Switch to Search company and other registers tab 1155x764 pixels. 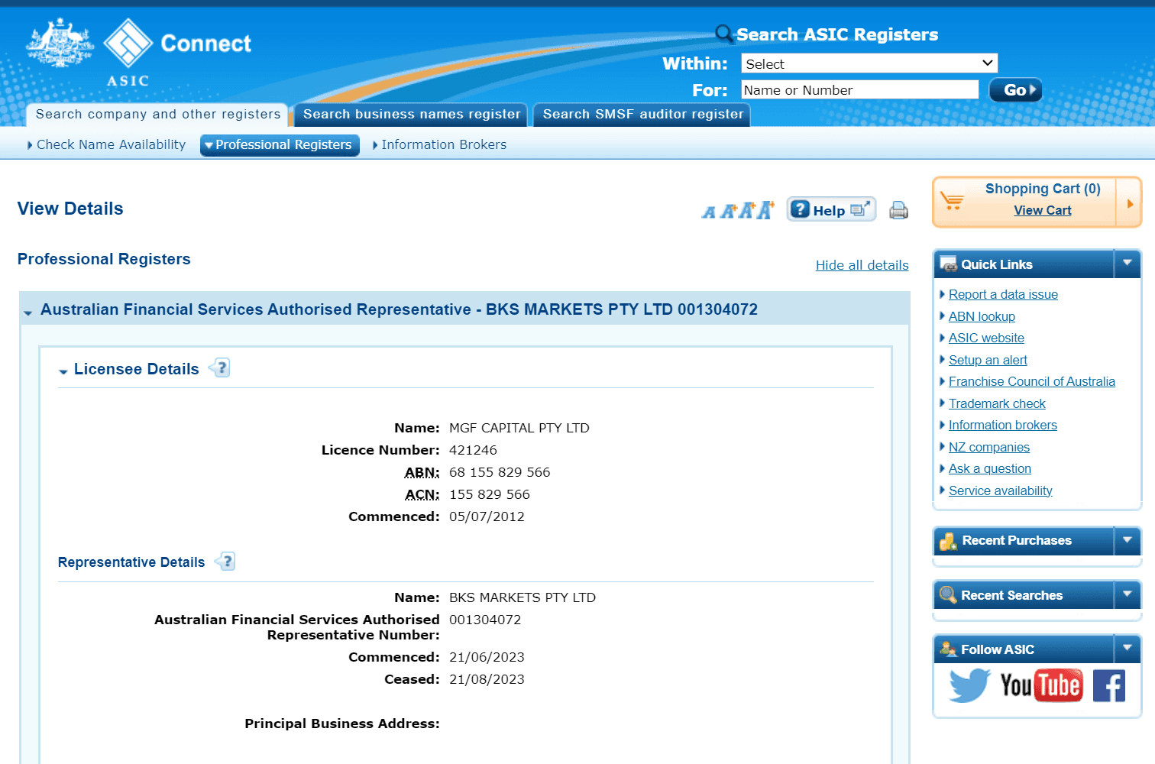click(157, 114)
